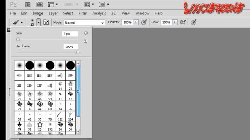Screen dimensions: 250x140
Task: Select the leaf brush labeled 95
Action: (30, 126)
